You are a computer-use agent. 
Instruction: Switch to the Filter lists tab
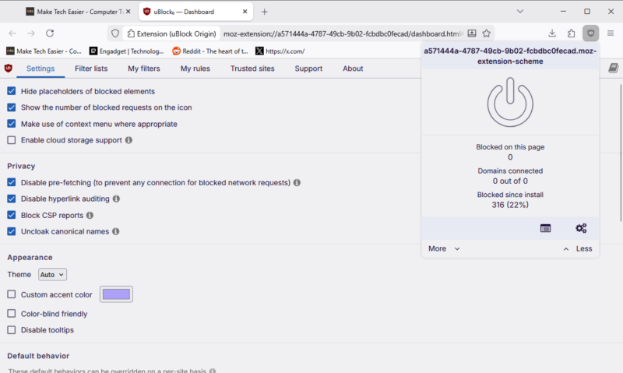pos(91,69)
